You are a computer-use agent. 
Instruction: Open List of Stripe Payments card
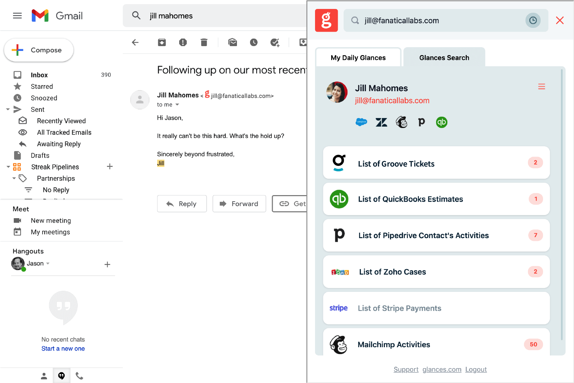436,308
